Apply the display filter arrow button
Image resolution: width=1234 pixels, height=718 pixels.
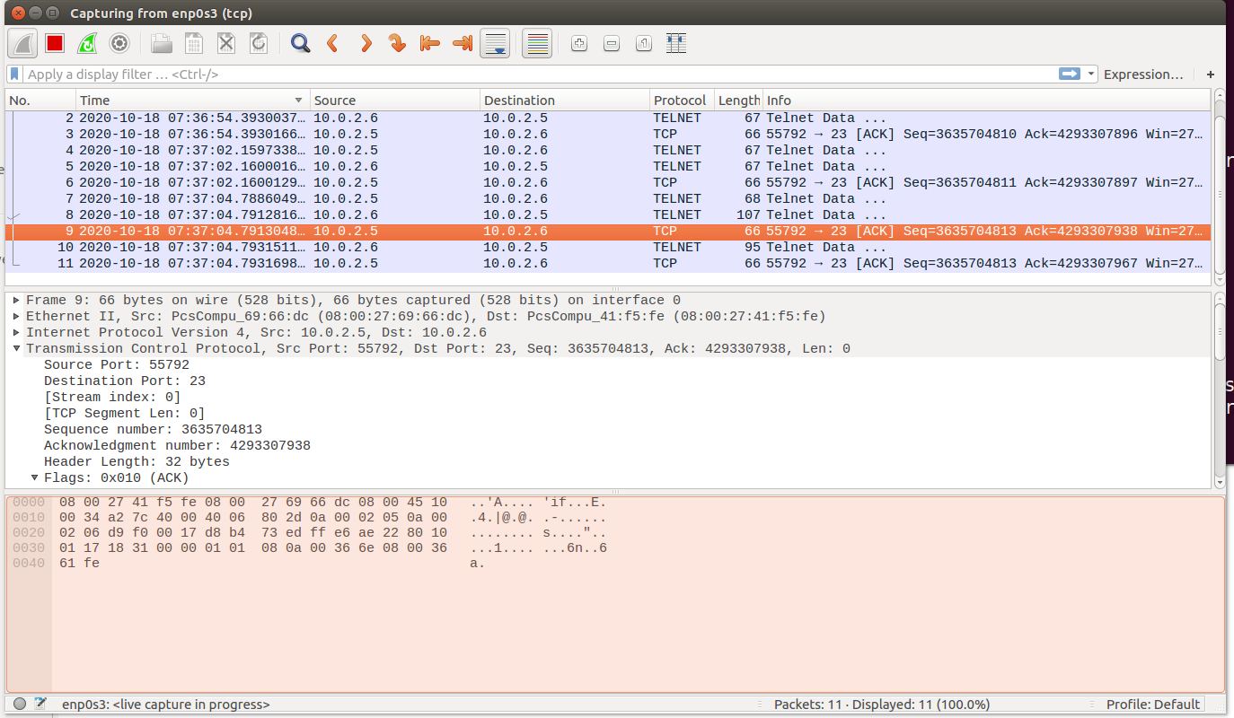click(1070, 74)
